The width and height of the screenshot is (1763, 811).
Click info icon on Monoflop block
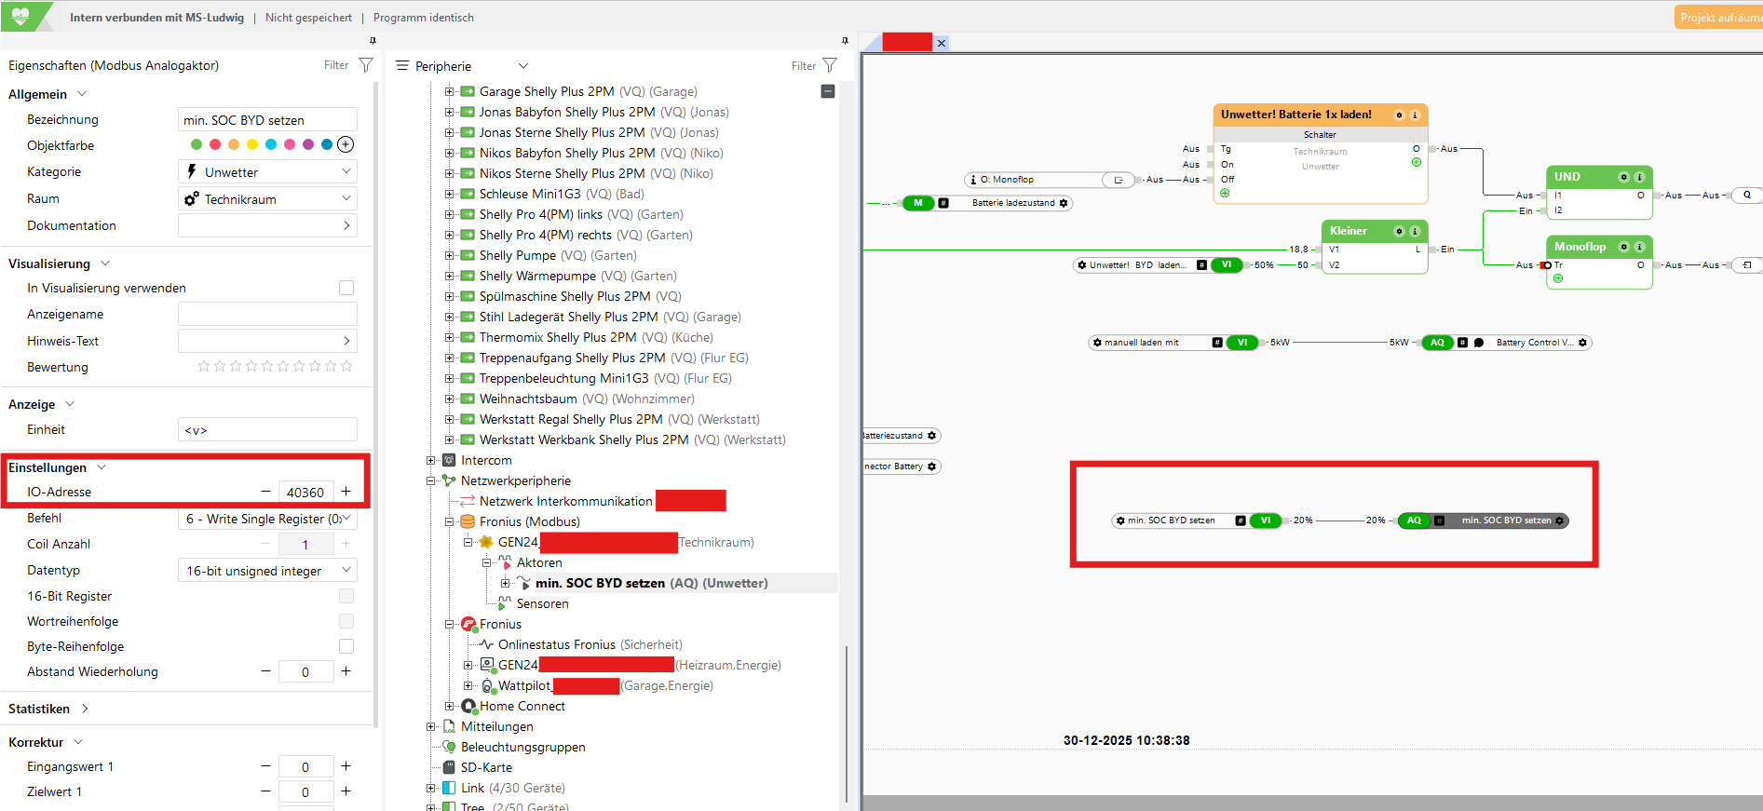1640,247
